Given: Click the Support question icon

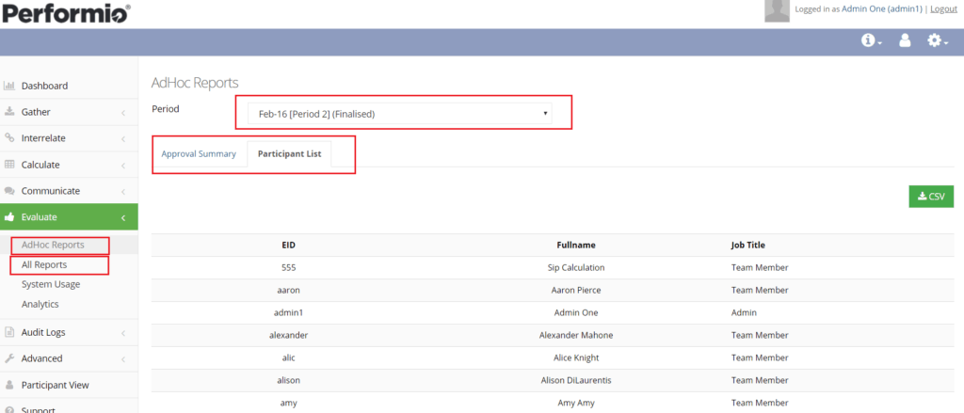Looking at the screenshot, I should point(9,410).
